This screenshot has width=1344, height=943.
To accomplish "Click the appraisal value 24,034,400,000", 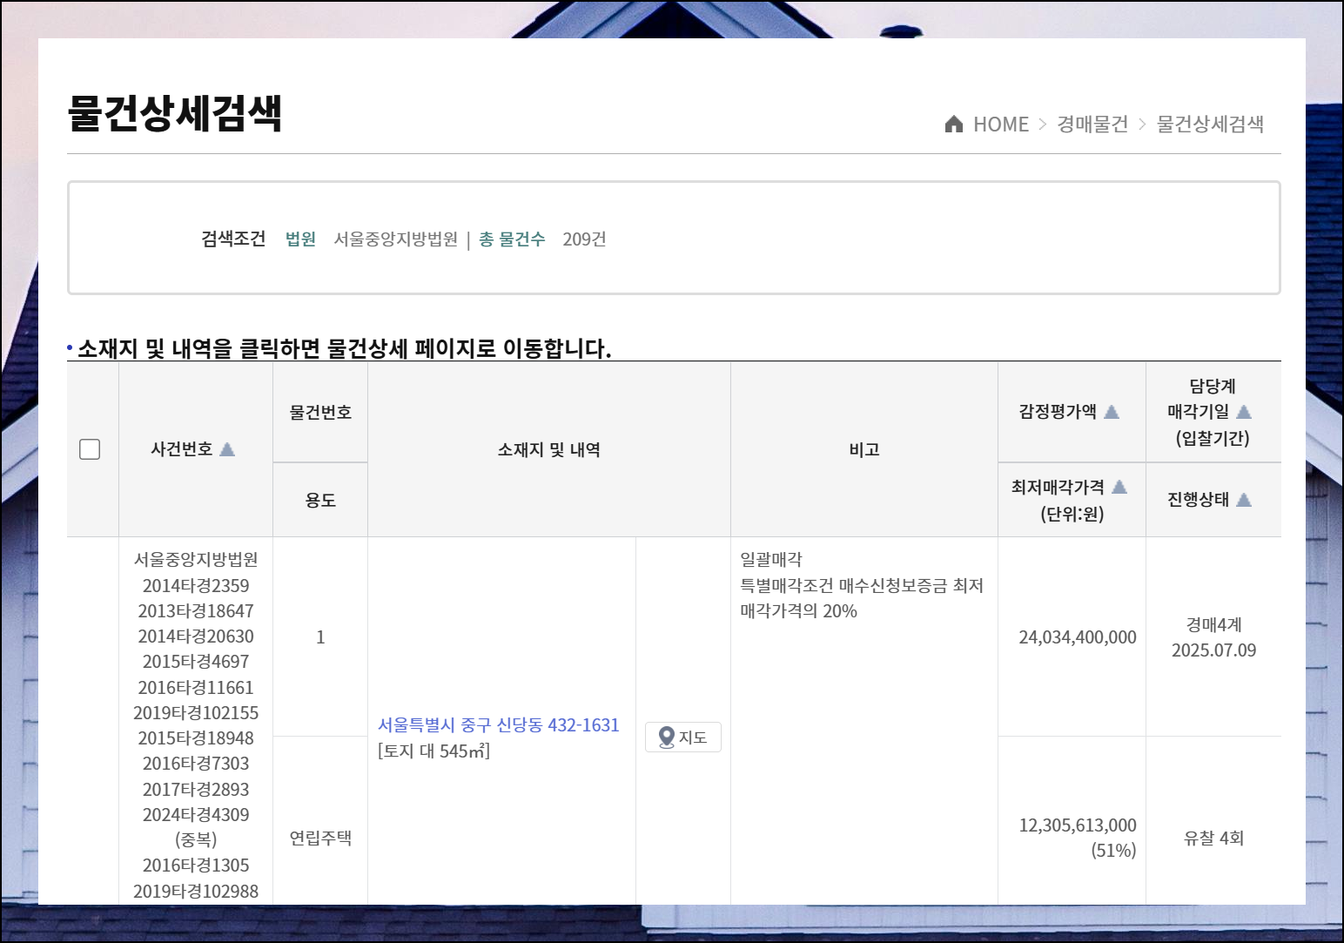I will 1078,637.
